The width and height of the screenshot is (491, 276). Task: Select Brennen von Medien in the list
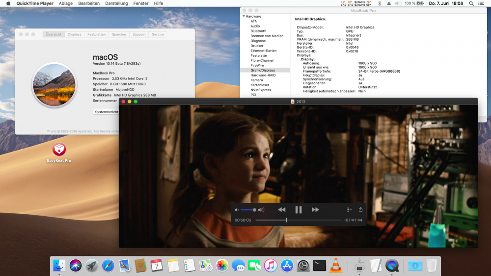[x=267, y=36]
